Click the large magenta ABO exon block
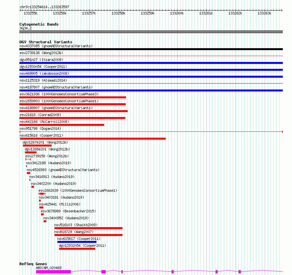The image size is (292, 275). 53,272
